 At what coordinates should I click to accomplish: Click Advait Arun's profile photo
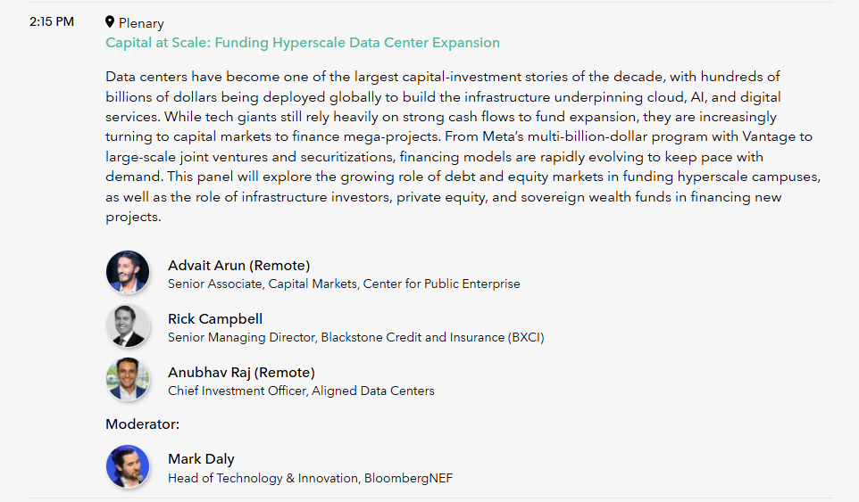click(x=128, y=272)
